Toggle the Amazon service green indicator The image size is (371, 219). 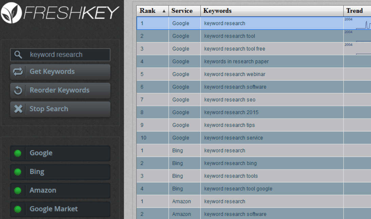click(x=18, y=191)
